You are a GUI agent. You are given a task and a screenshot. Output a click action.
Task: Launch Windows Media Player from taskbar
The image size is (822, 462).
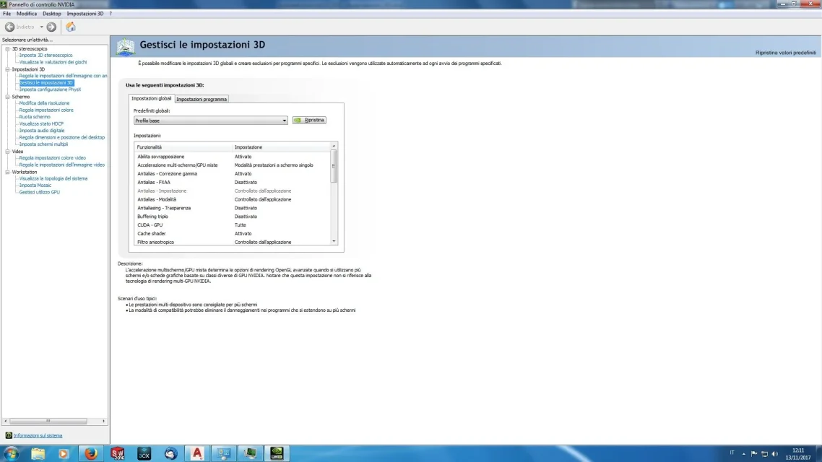[64, 453]
